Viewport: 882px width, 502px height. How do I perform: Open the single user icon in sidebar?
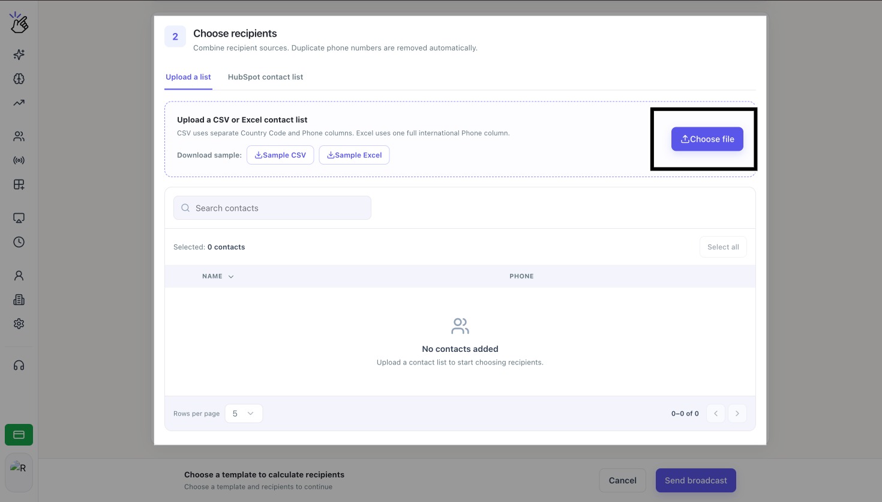(19, 276)
